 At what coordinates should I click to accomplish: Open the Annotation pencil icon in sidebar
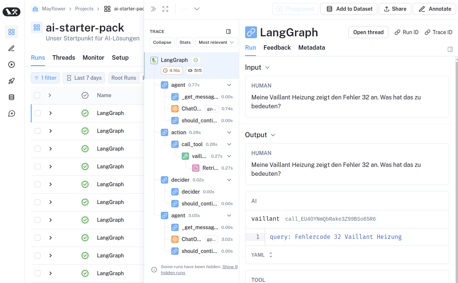pyautogui.click(x=12, y=48)
